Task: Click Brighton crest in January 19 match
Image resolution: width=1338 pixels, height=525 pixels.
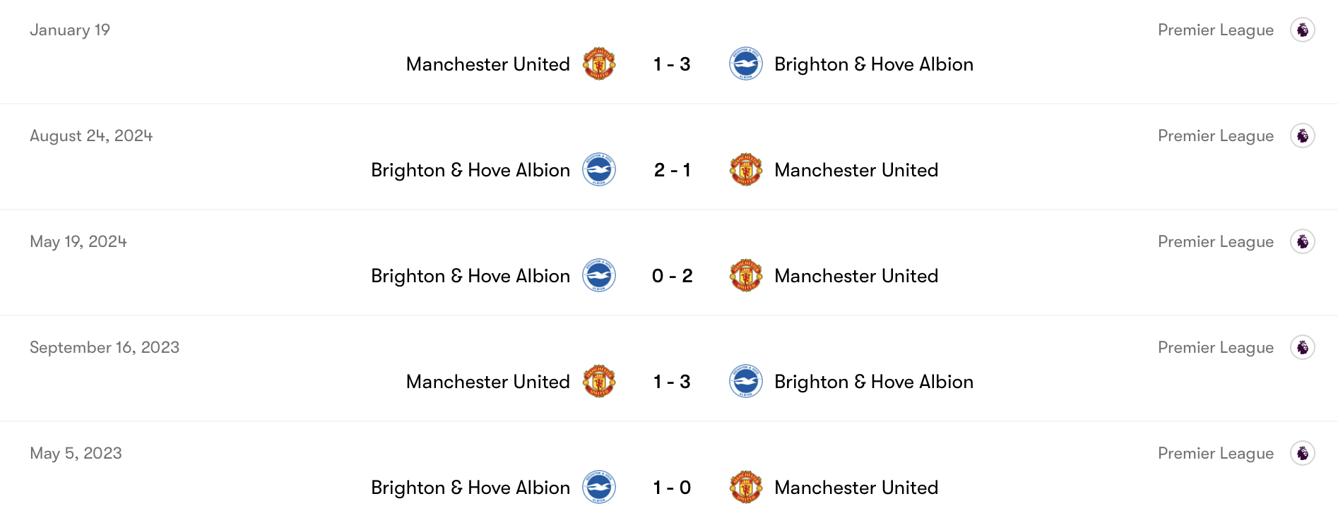Action: (x=745, y=64)
